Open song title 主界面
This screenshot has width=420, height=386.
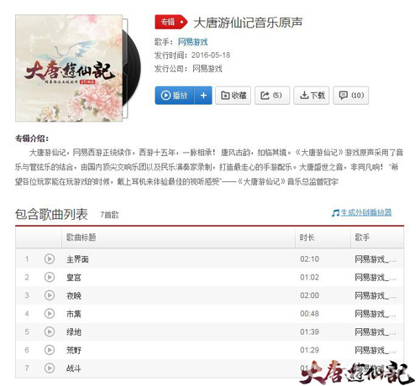click(77, 259)
